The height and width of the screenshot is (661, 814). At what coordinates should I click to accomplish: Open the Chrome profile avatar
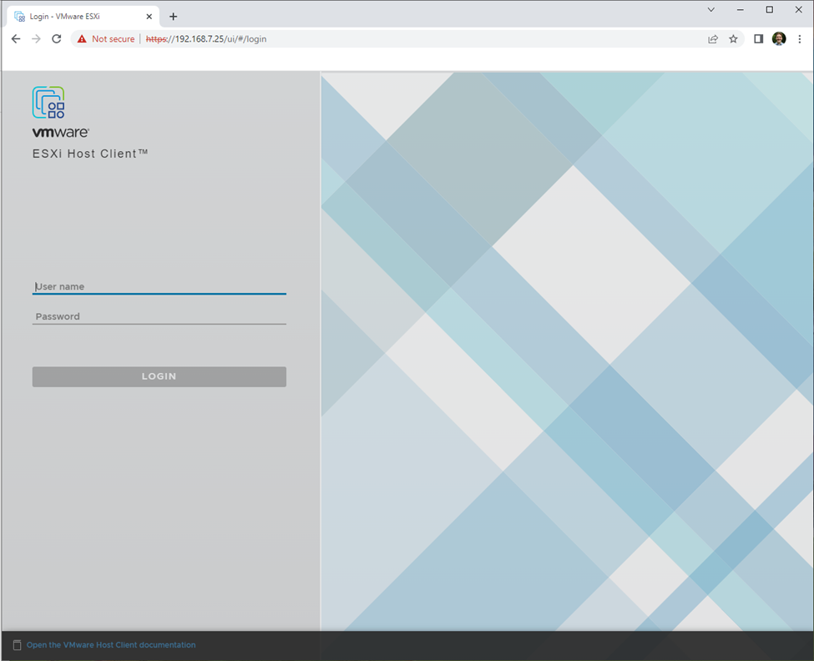tap(779, 39)
